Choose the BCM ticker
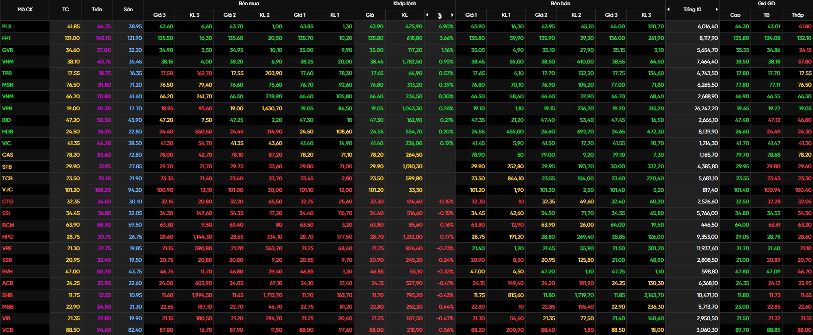The height and width of the screenshot is (335, 813). pos(8,225)
